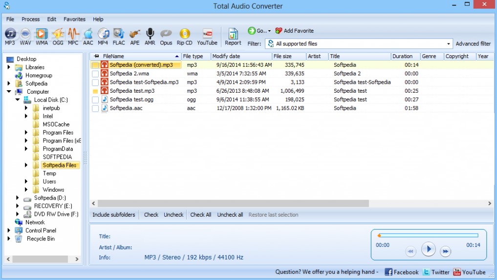Click the Uncheck all button
497x280 pixels.
point(230,215)
